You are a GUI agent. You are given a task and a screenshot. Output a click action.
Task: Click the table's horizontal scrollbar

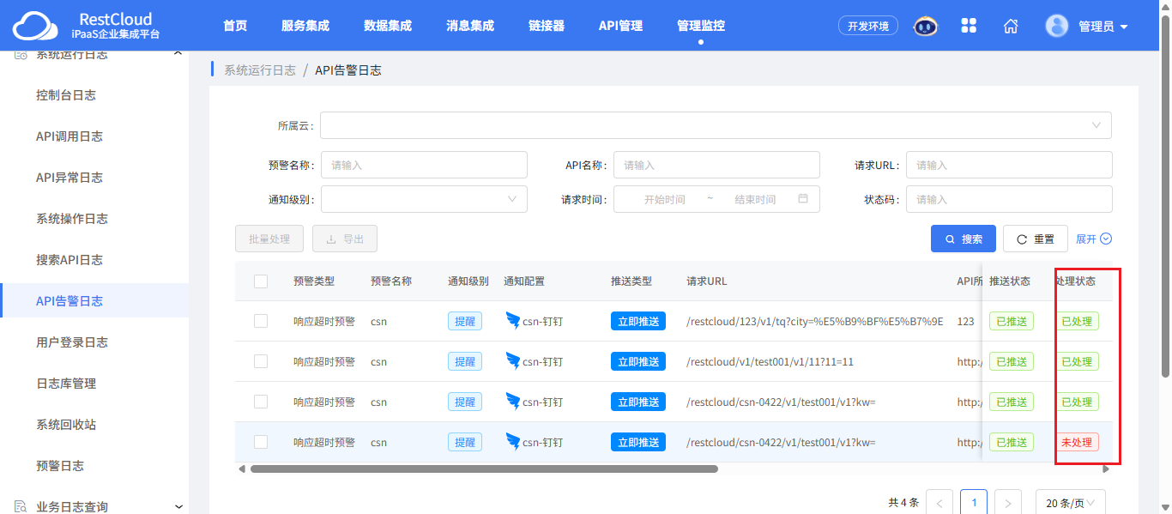[x=484, y=469]
